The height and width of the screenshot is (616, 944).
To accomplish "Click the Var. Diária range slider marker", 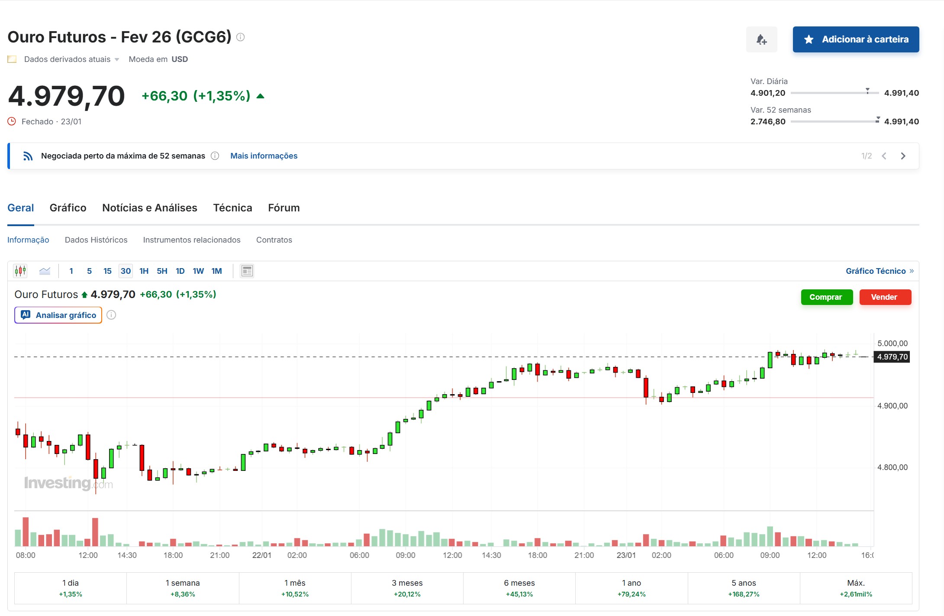I will (867, 91).
